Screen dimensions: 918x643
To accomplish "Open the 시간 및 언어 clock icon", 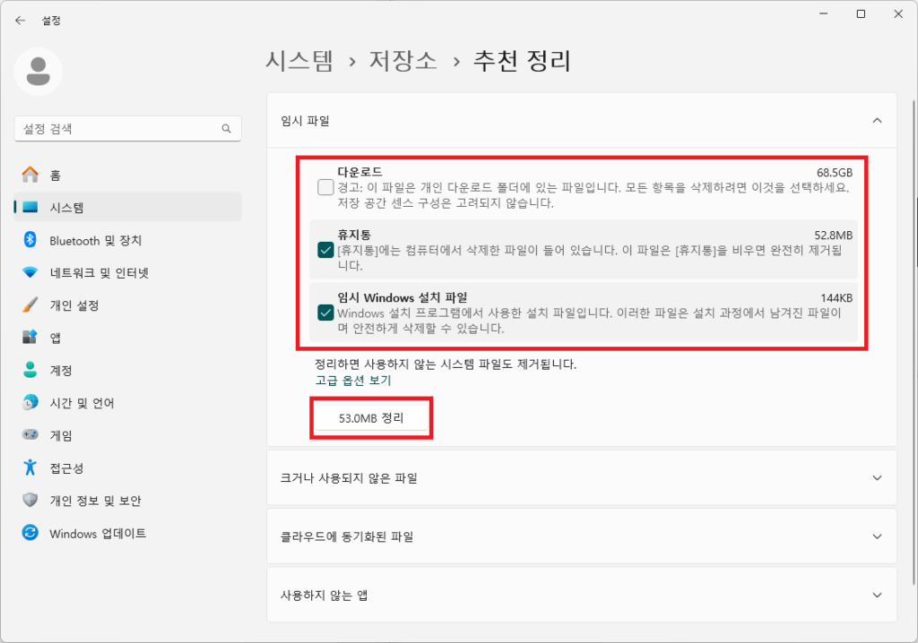I will click(30, 402).
